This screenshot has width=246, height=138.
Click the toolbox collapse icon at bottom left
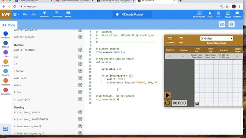click(5, 129)
